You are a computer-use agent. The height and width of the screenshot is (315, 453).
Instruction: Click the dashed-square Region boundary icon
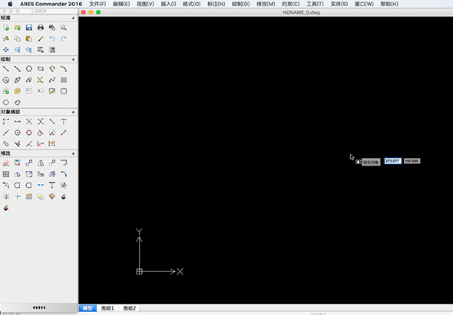tap(64, 91)
